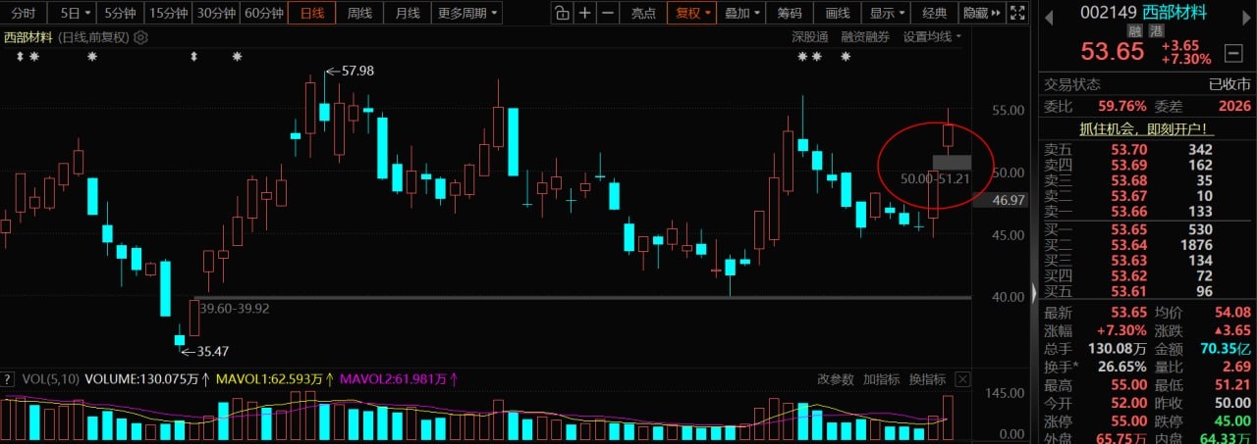Click 改参数 to edit indicator parameters

pyautogui.click(x=836, y=378)
